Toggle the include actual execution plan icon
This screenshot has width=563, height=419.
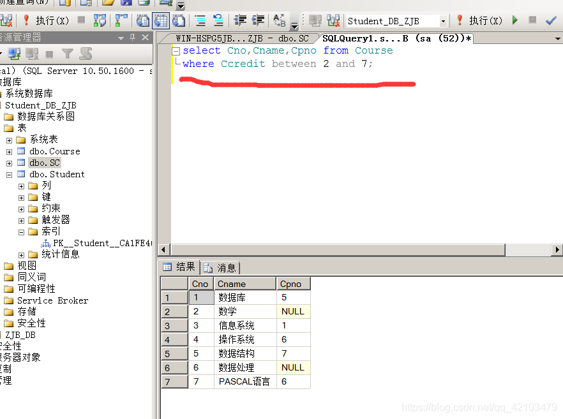[121, 20]
